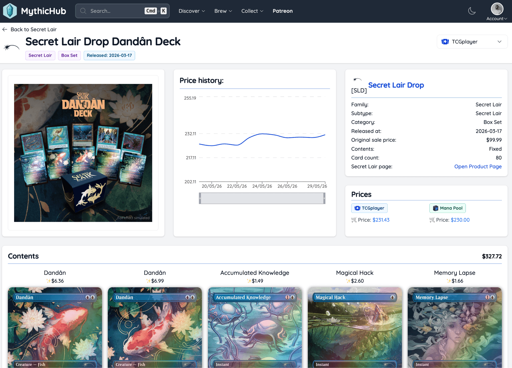Click the 24/05/26 date label on chart

point(262,186)
